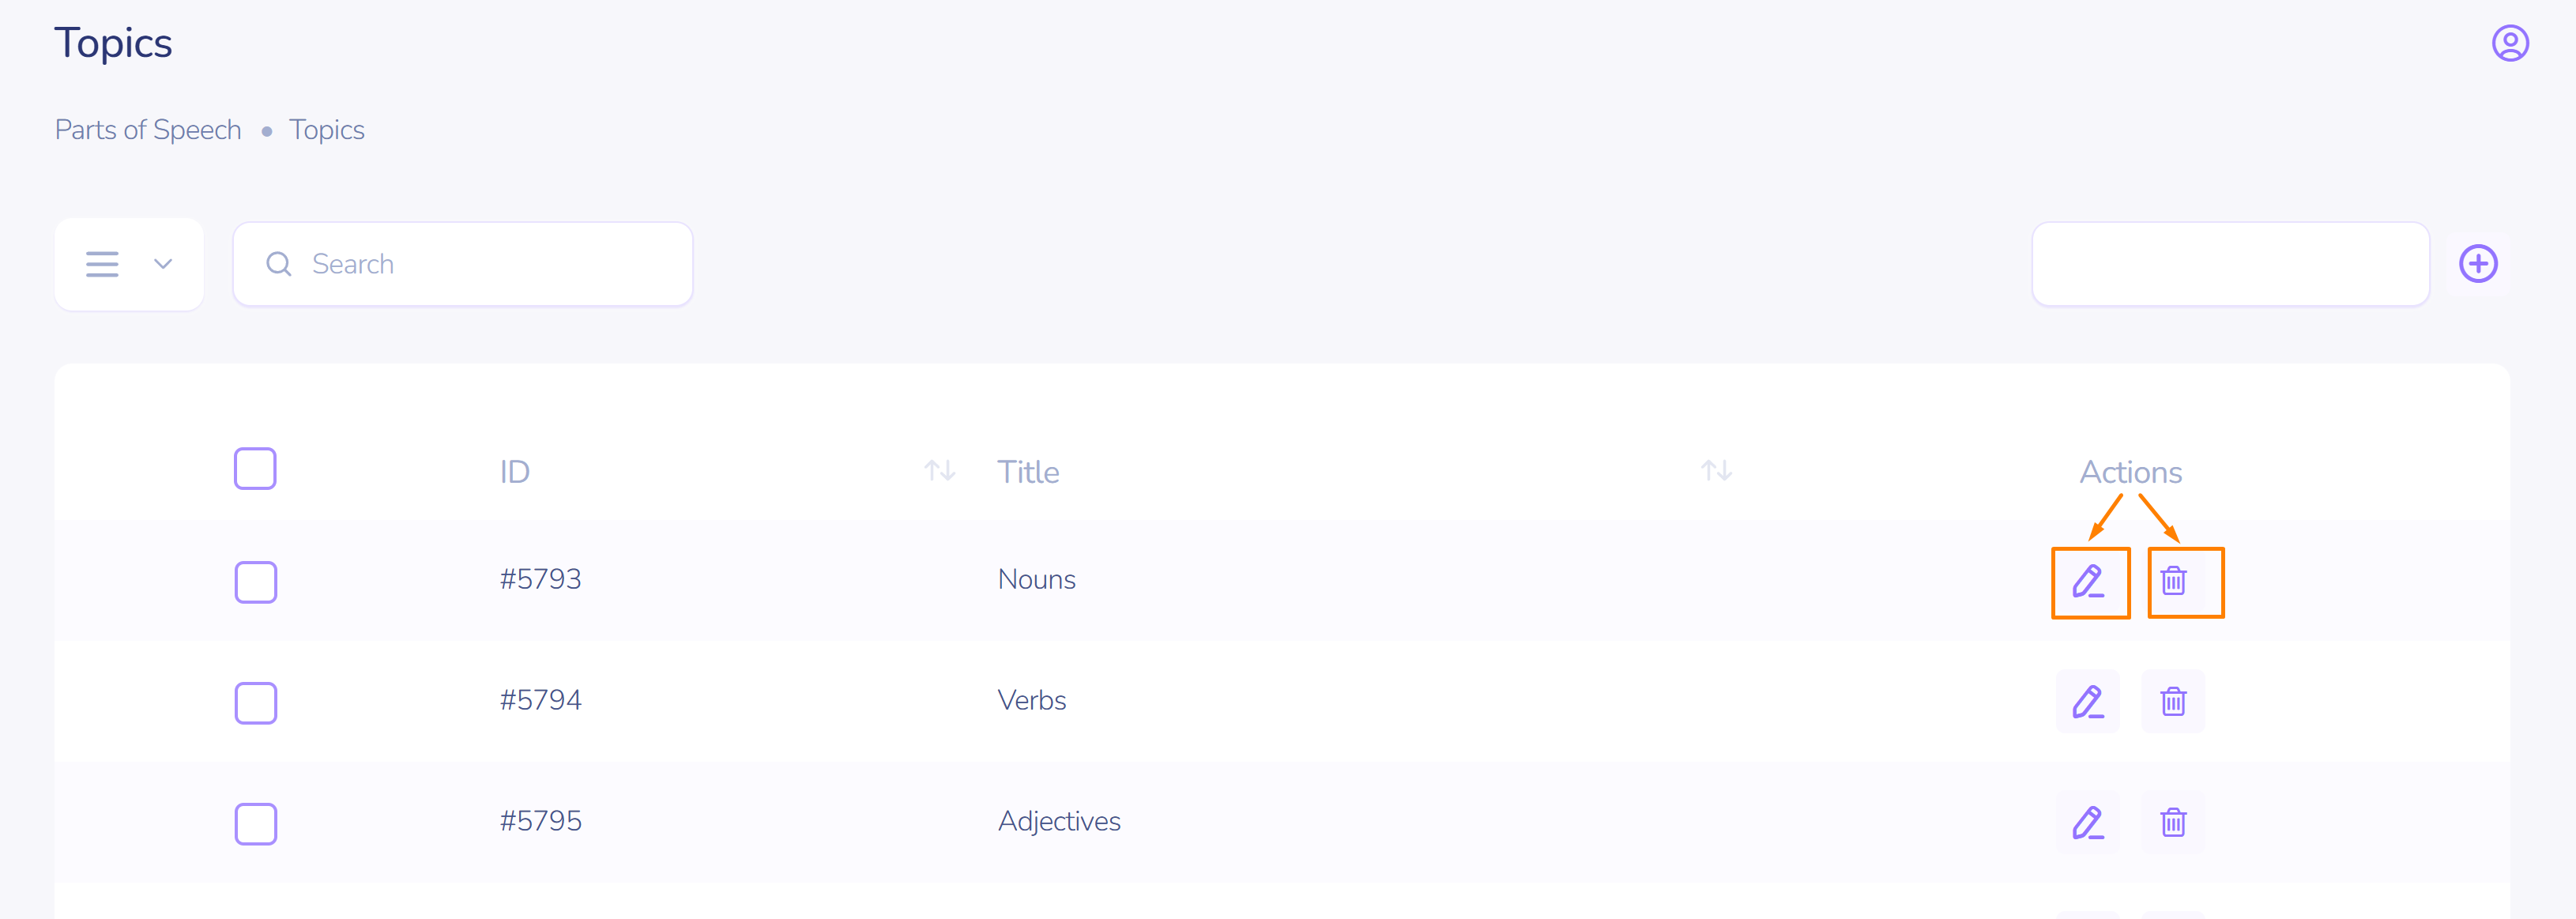Delete the Adjectives topic
Viewport: 2576px width, 919px height.
click(x=2173, y=823)
